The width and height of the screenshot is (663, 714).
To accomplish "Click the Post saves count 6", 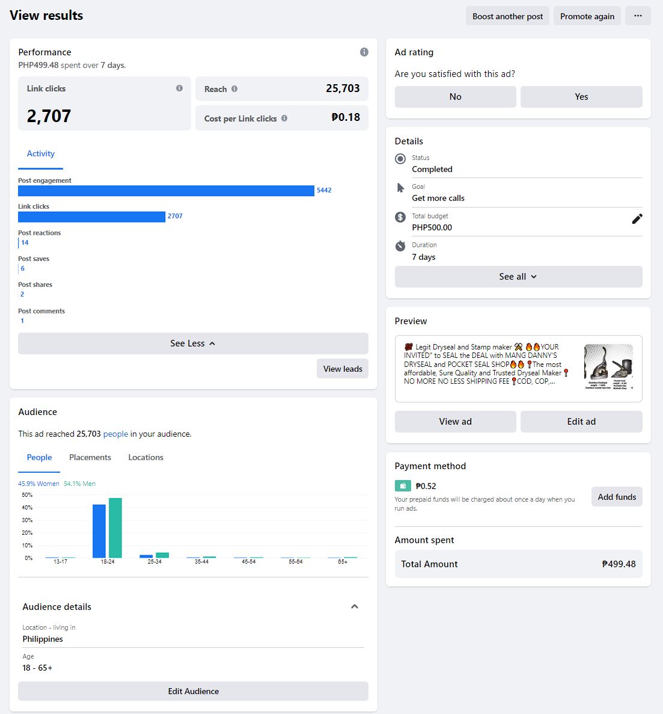I will click(x=23, y=268).
